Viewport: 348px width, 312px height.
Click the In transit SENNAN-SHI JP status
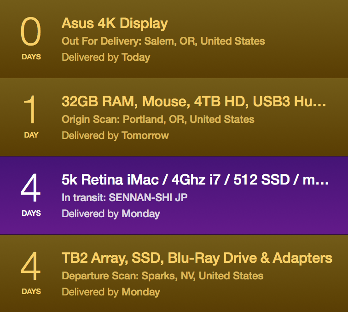[x=125, y=197]
